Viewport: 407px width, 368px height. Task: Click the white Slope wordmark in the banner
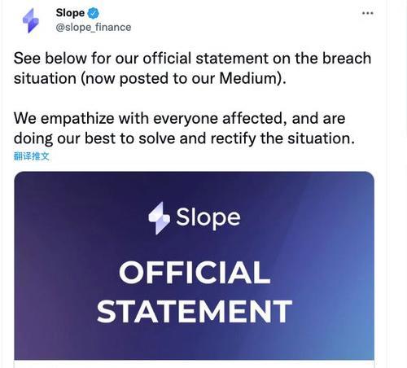click(208, 218)
